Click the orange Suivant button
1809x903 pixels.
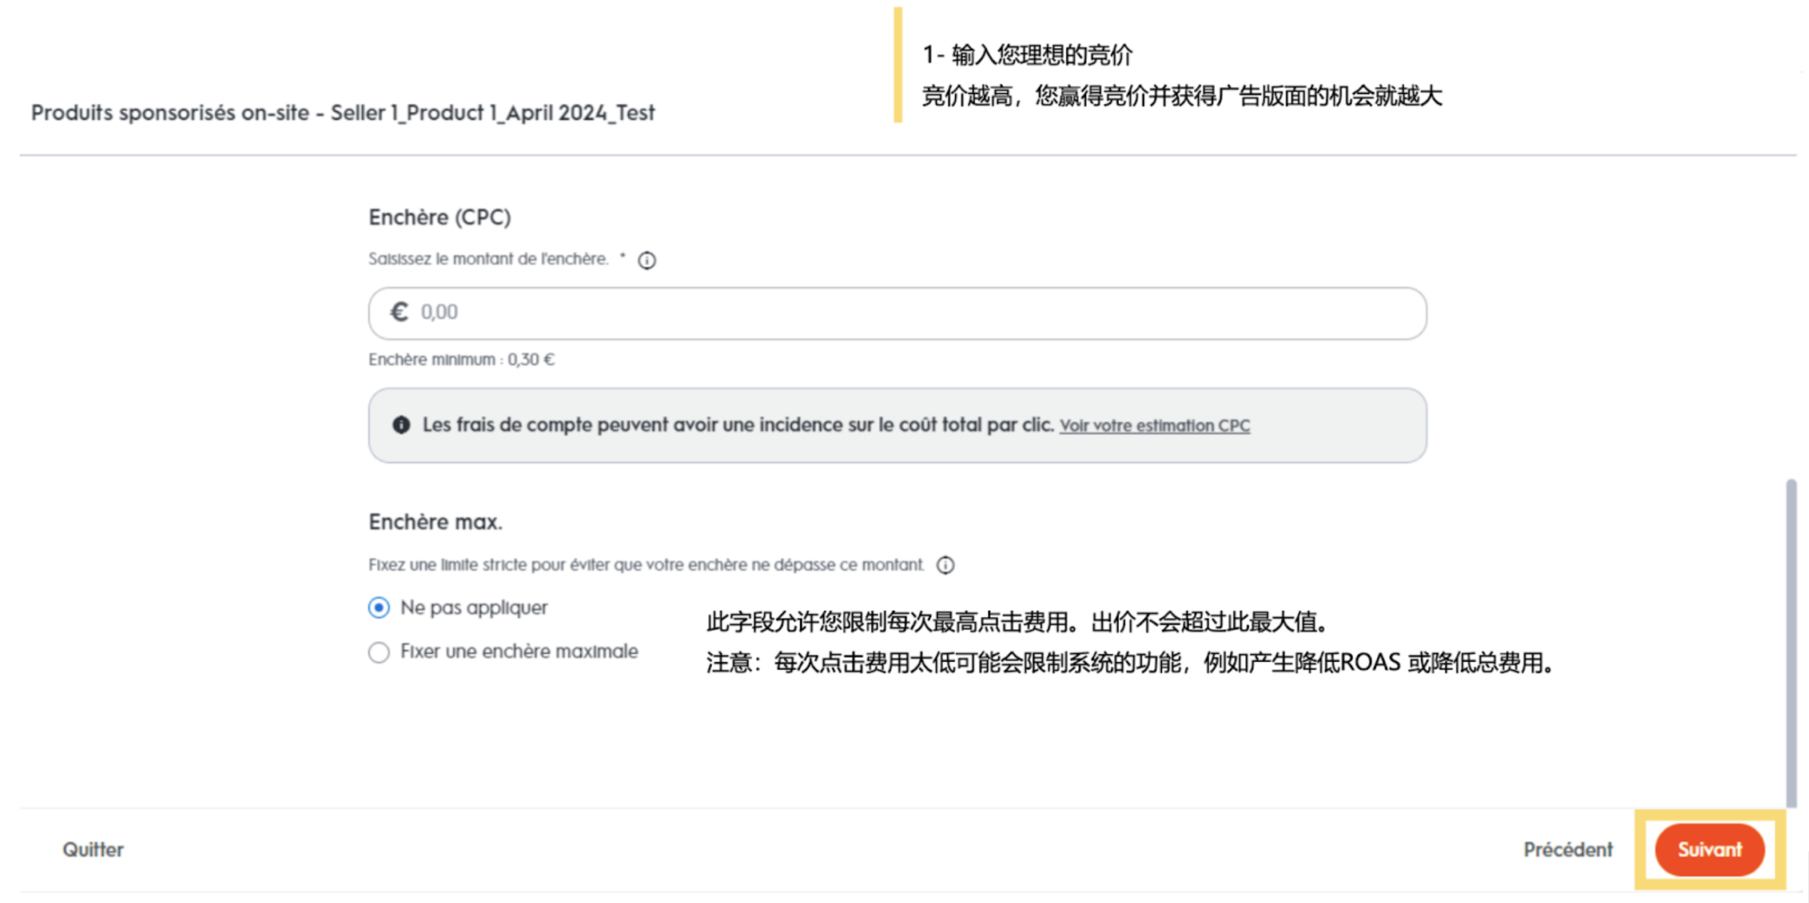(x=1709, y=850)
